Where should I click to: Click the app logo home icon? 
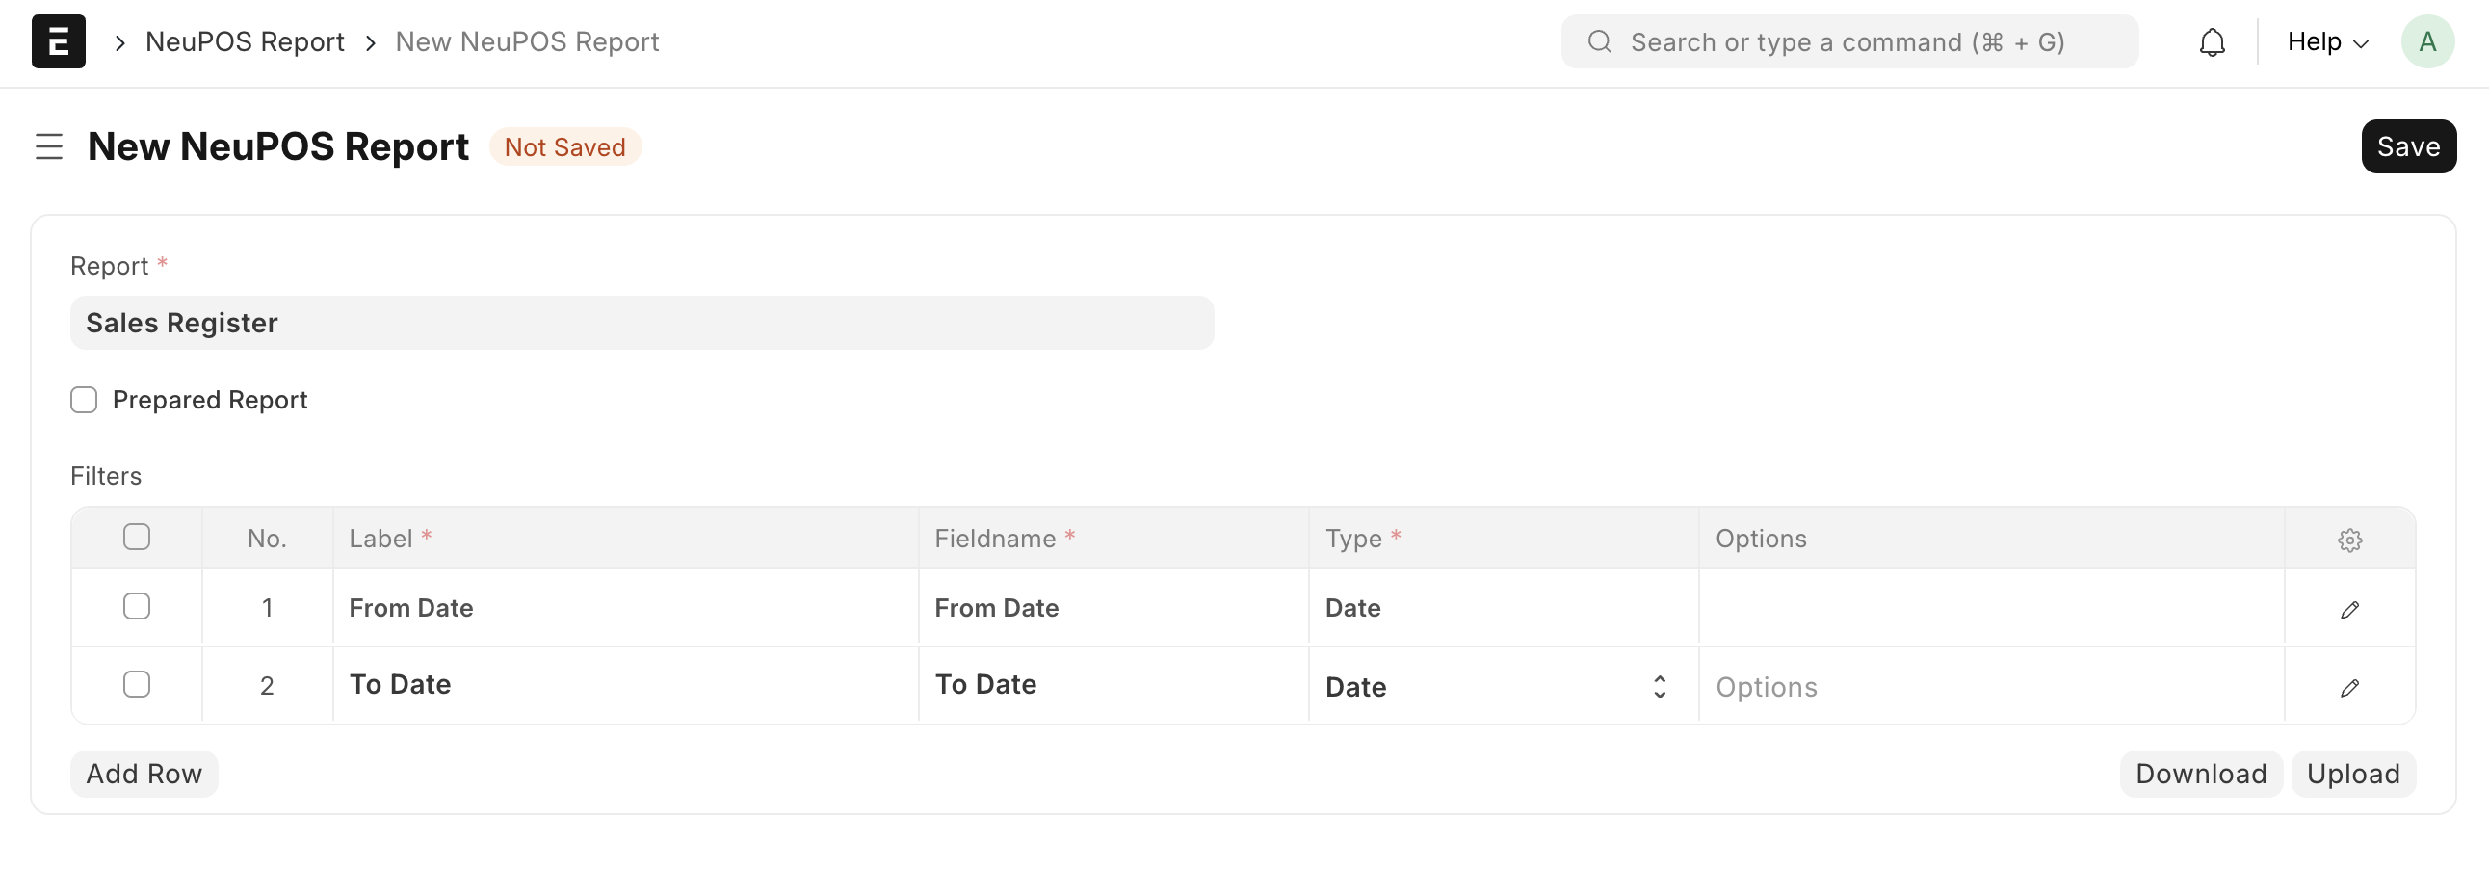[58, 41]
